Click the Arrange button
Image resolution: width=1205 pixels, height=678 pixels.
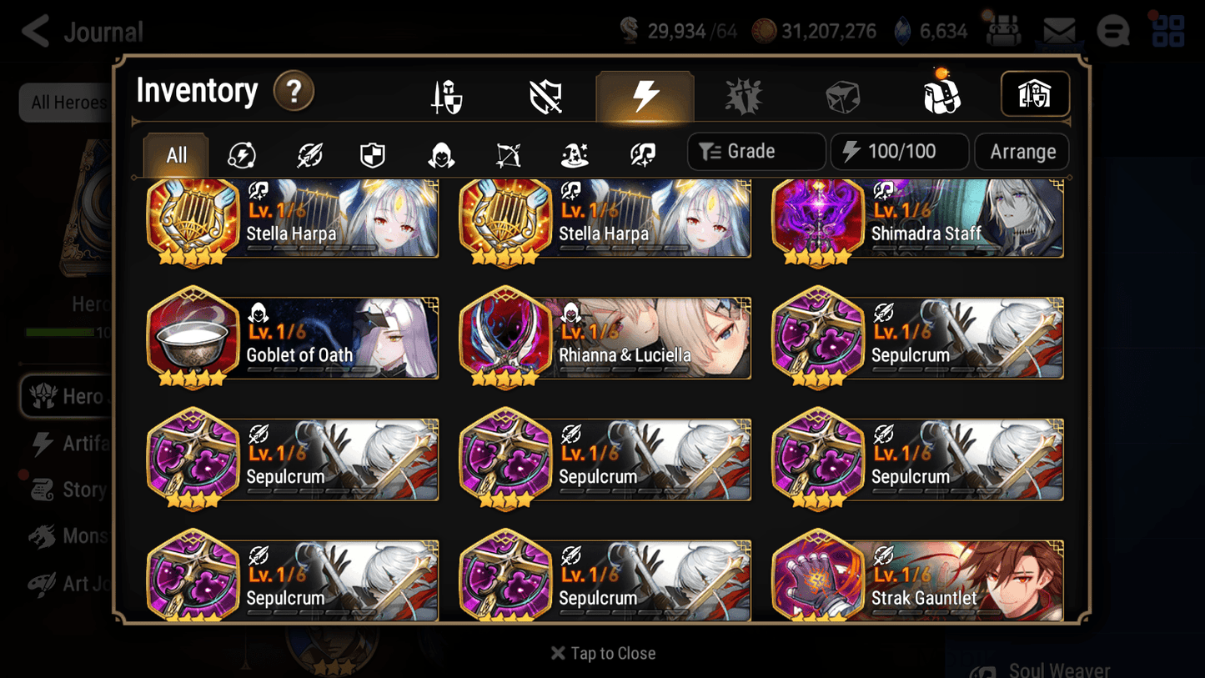(x=1022, y=152)
